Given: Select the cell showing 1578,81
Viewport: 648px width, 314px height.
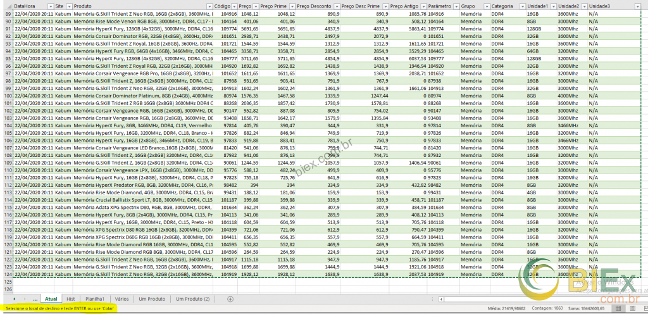Looking at the screenshot, I should [x=365, y=103].
